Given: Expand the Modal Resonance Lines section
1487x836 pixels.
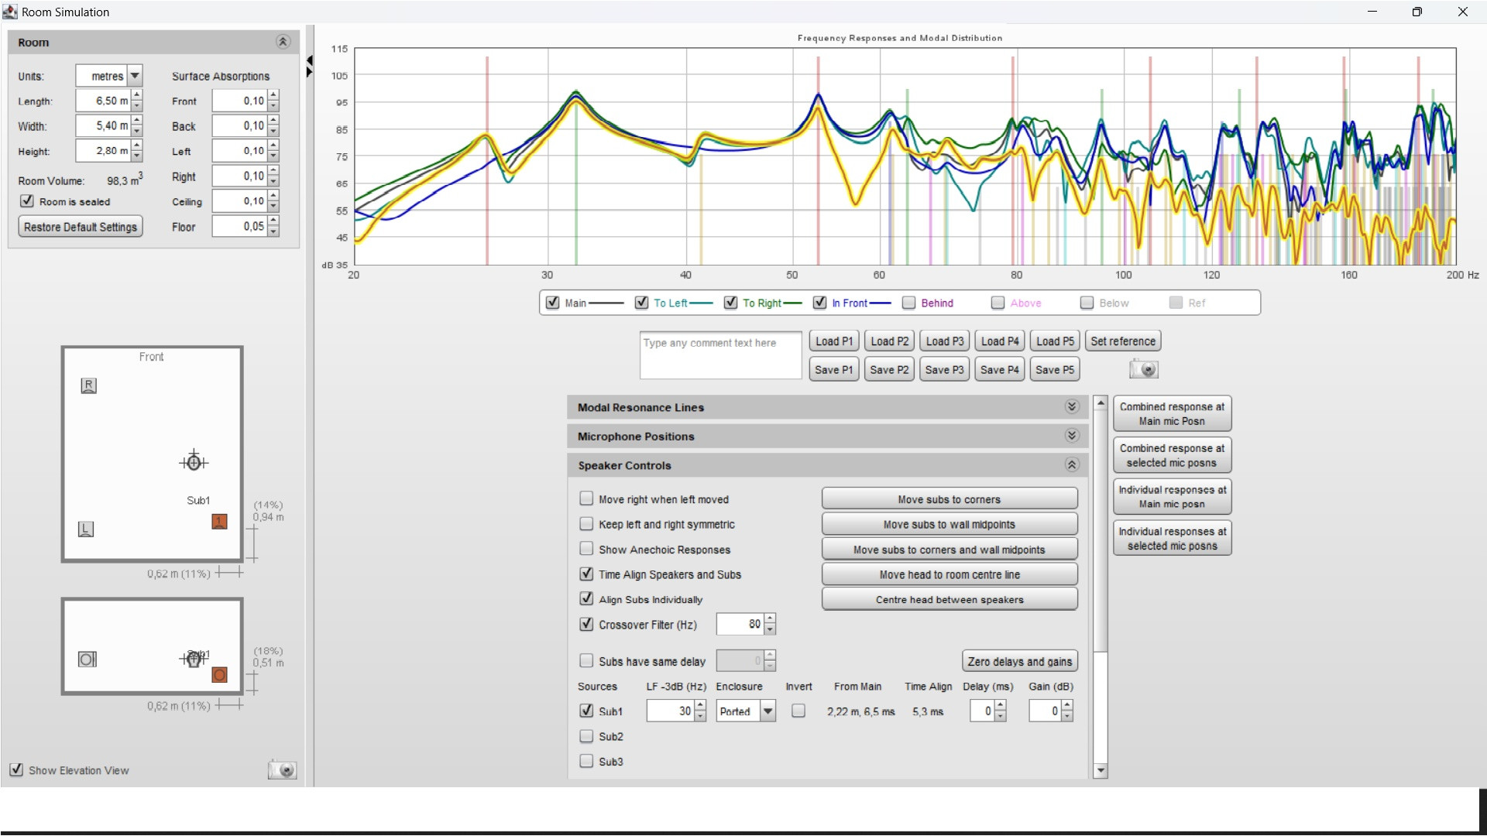Looking at the screenshot, I should click(1071, 407).
